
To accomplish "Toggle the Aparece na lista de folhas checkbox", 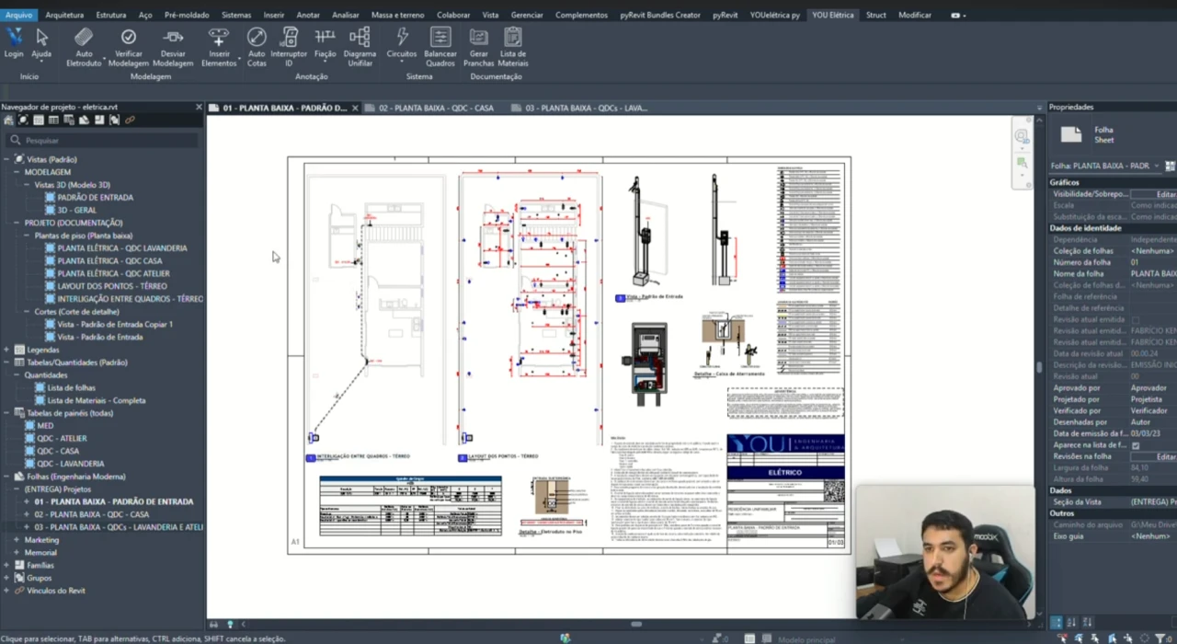I will [1136, 445].
